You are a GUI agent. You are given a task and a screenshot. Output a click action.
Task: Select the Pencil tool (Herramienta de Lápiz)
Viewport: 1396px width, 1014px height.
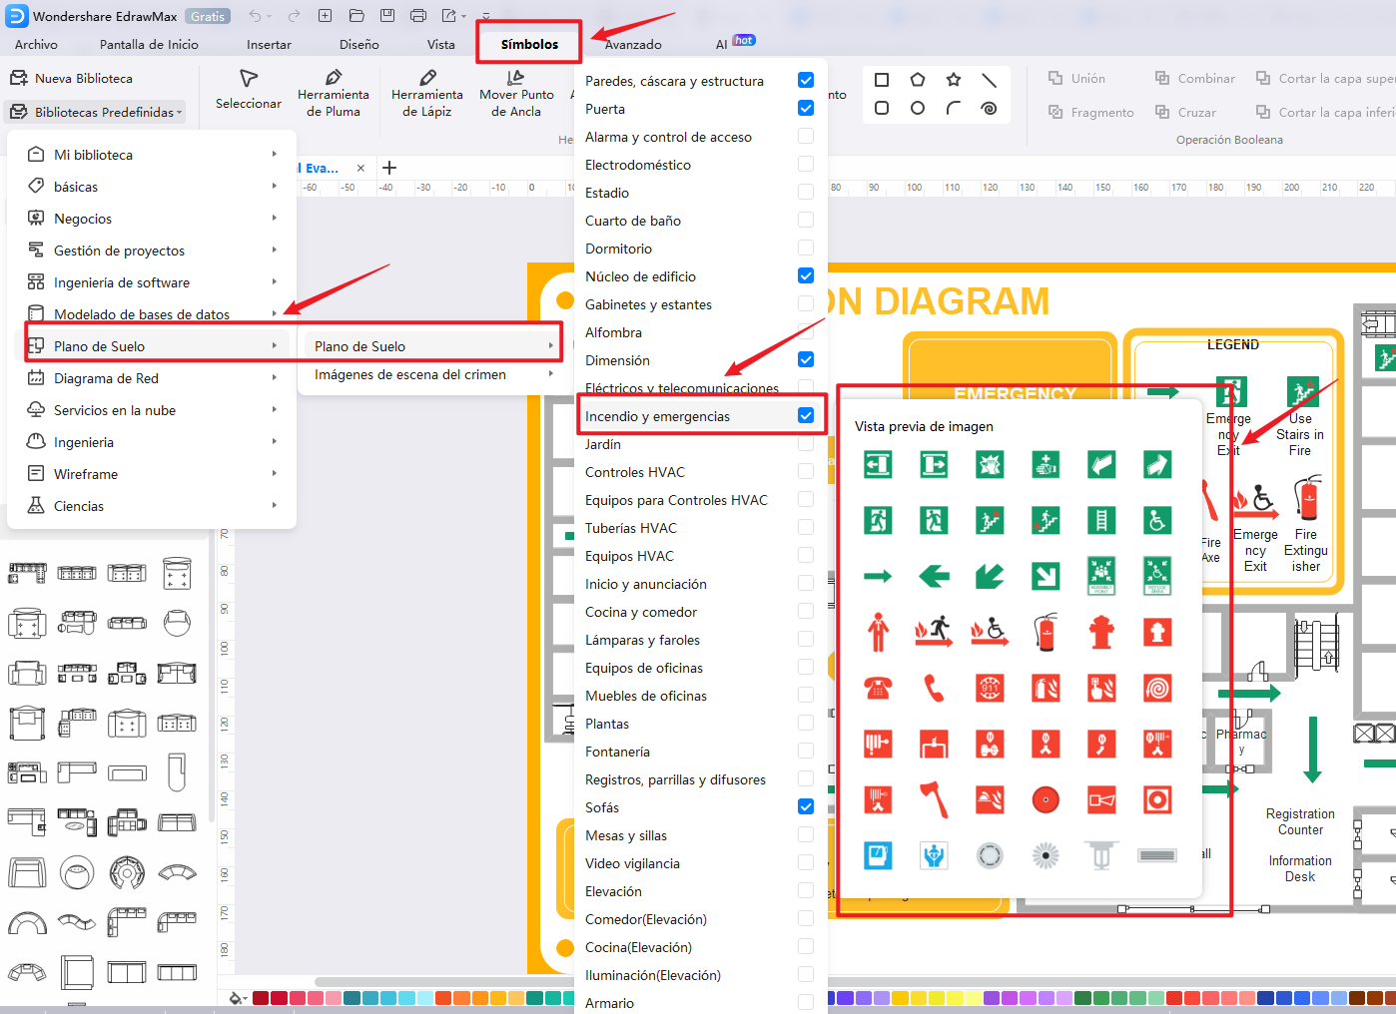426,93
